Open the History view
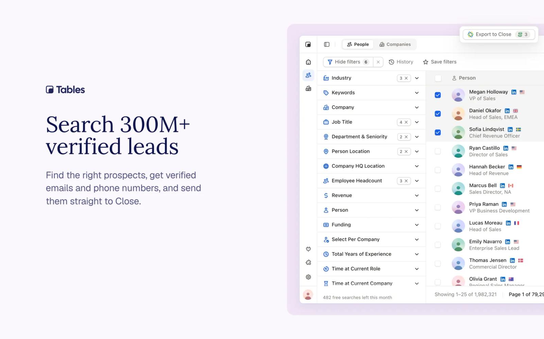Image resolution: width=544 pixels, height=339 pixels. pyautogui.click(x=401, y=62)
